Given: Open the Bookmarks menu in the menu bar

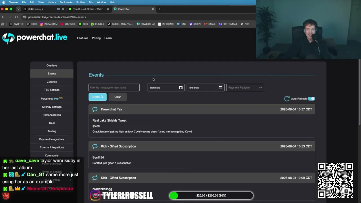Looking at the screenshot, I should pos(66,2).
